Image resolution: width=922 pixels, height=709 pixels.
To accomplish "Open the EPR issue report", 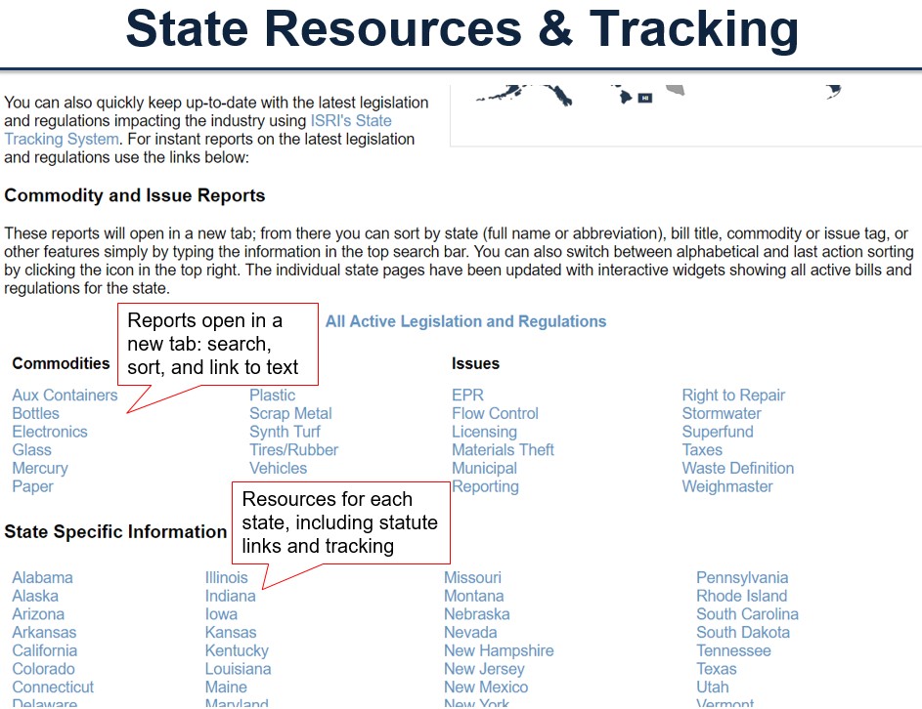I will click(467, 396).
